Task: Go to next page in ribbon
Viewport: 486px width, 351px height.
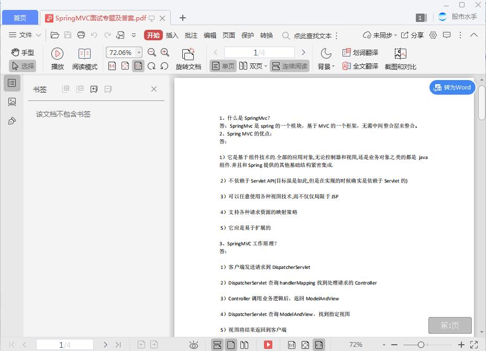Action: point(303,52)
